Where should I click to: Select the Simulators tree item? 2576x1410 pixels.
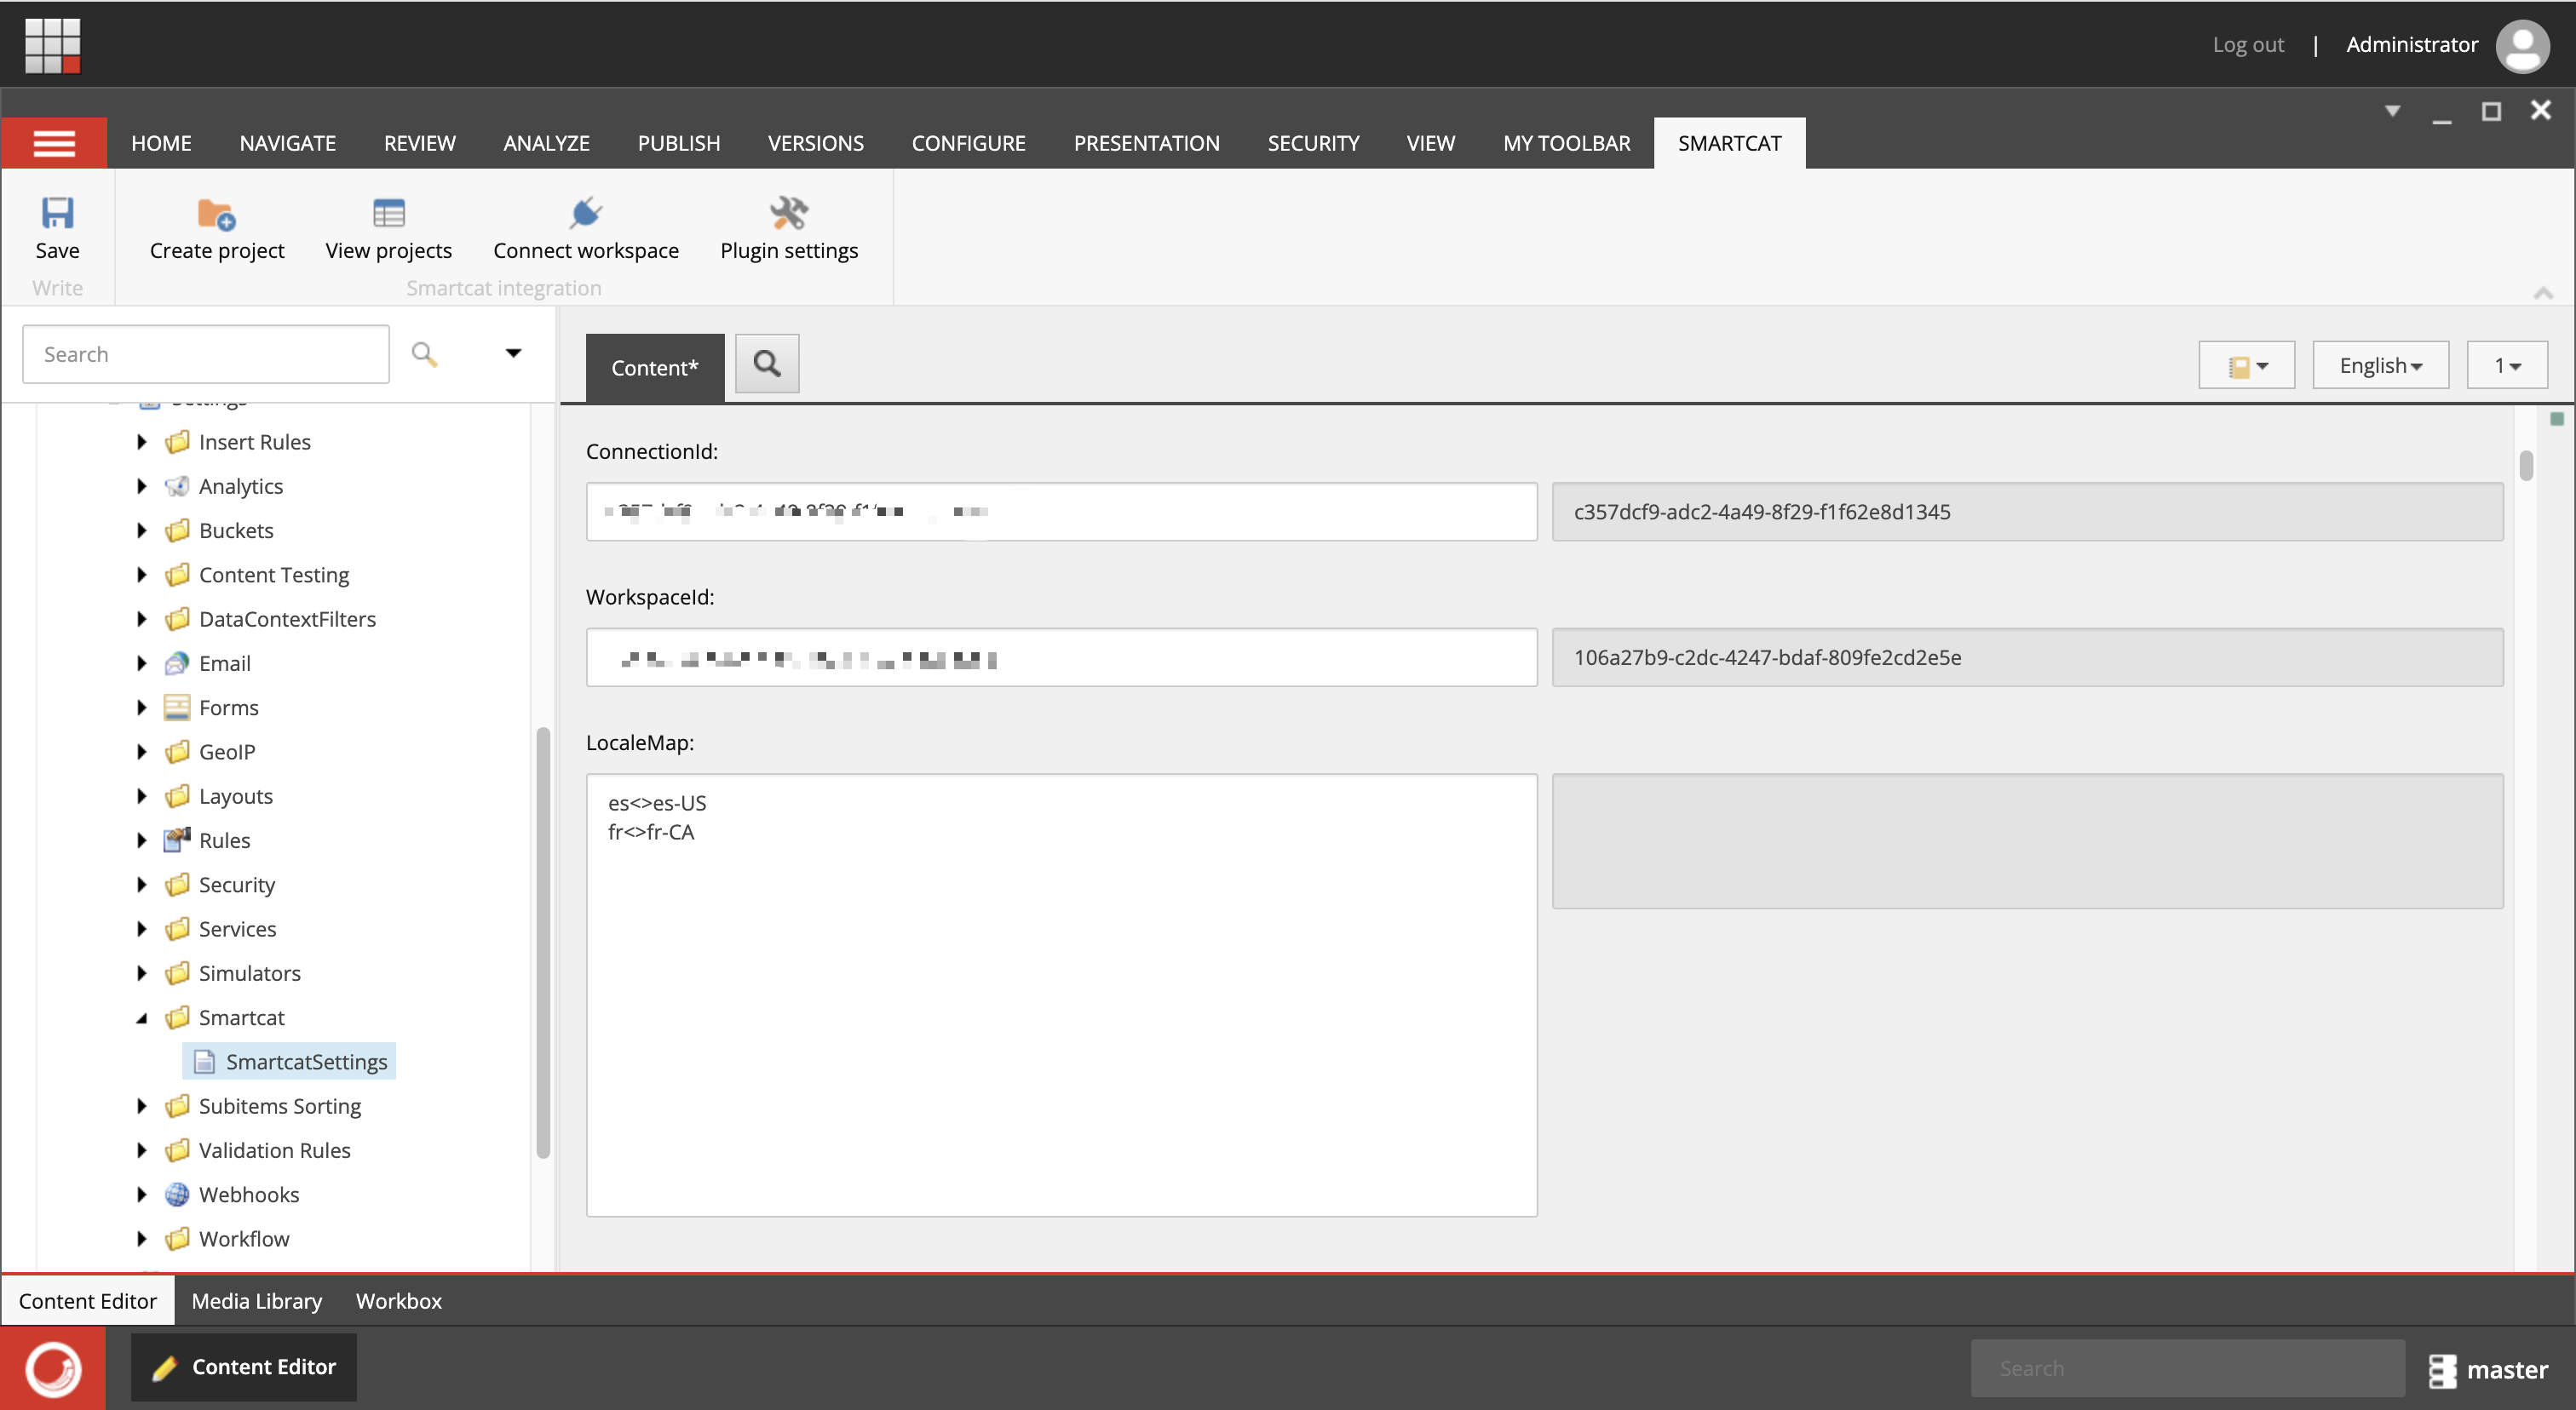pyautogui.click(x=250, y=973)
